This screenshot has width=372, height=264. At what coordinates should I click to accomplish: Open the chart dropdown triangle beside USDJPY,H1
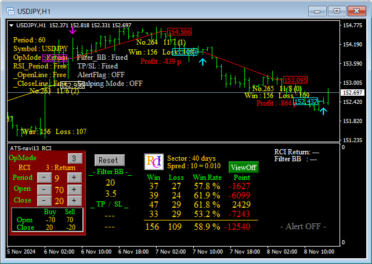[x=11, y=26]
